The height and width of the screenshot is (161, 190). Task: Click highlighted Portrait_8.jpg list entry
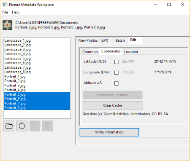(37, 108)
